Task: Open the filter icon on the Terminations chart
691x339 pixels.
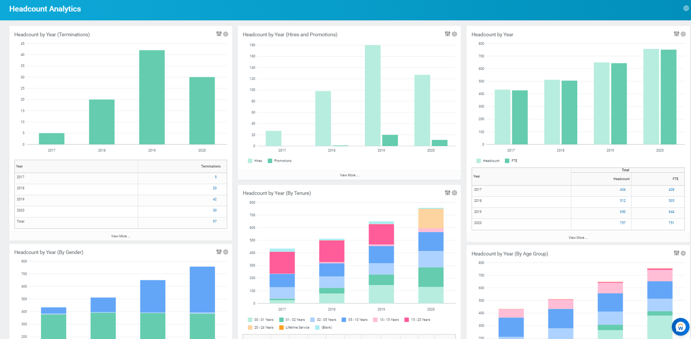Action: (219, 34)
